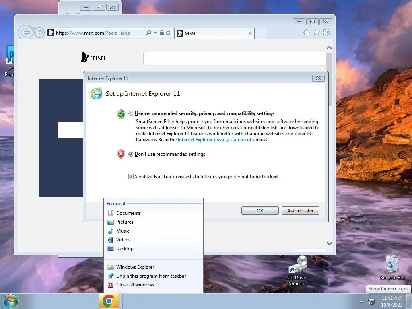Open a new blank tab
Image resolution: width=412 pixels, height=309 pixels.
click(x=260, y=33)
